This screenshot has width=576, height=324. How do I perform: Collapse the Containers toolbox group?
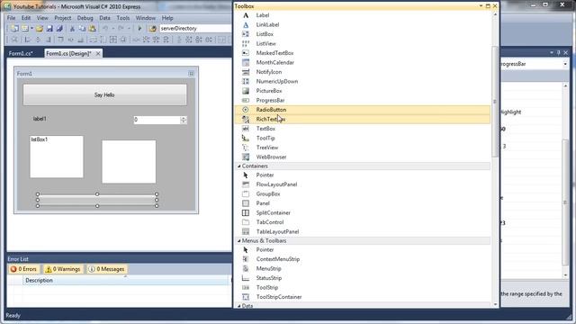point(239,166)
